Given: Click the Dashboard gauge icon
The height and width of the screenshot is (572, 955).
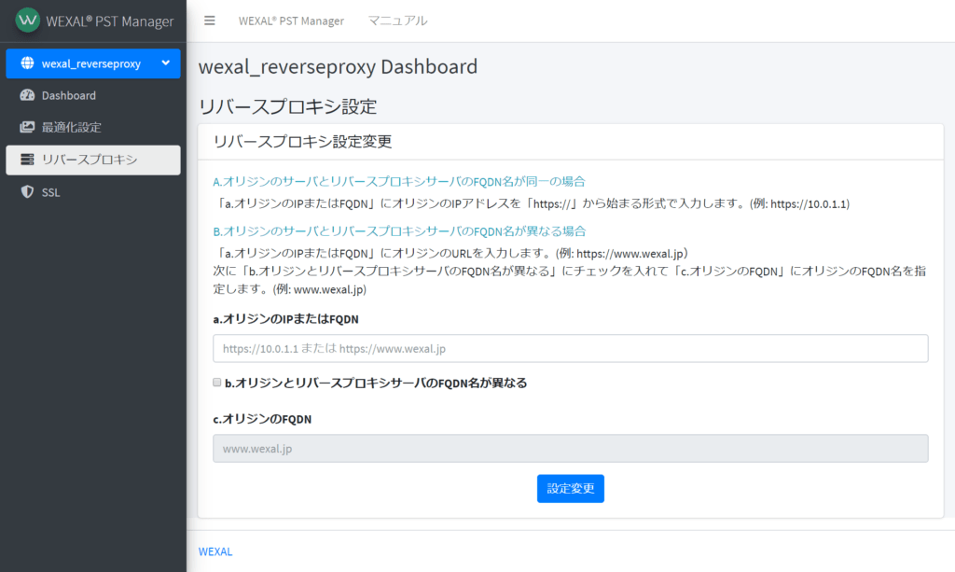Looking at the screenshot, I should click(27, 95).
